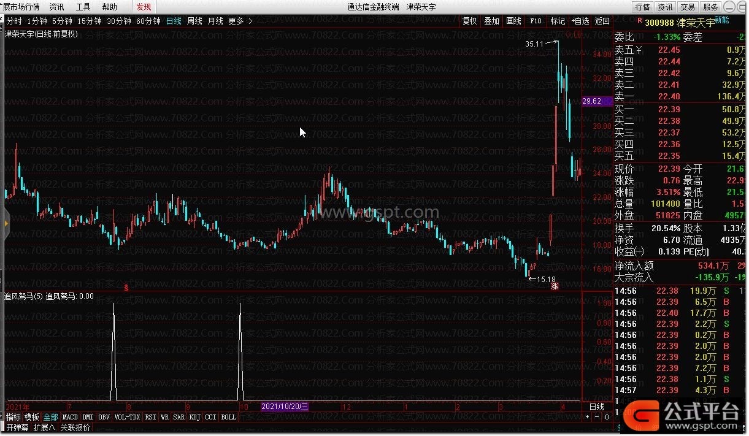Click the small diamond icon above chart
Screen dimensions: 749x436
[569, 34]
